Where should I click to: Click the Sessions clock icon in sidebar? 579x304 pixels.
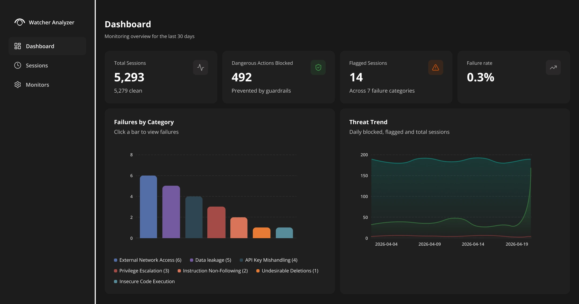tap(18, 65)
